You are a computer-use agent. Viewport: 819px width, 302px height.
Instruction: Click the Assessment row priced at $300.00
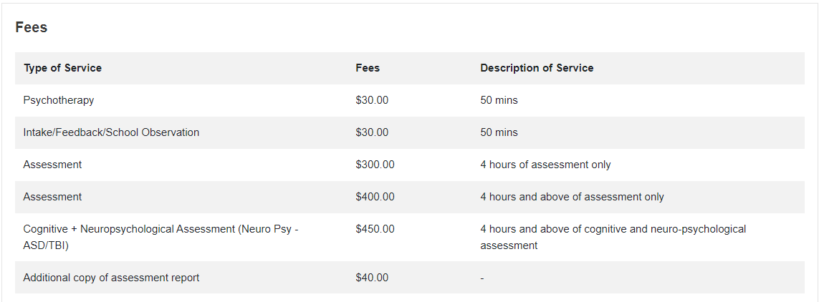[410, 165]
